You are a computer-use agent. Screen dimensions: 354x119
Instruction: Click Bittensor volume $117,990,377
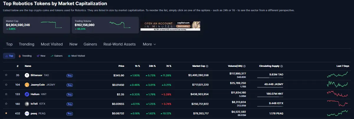click(x=237, y=73)
